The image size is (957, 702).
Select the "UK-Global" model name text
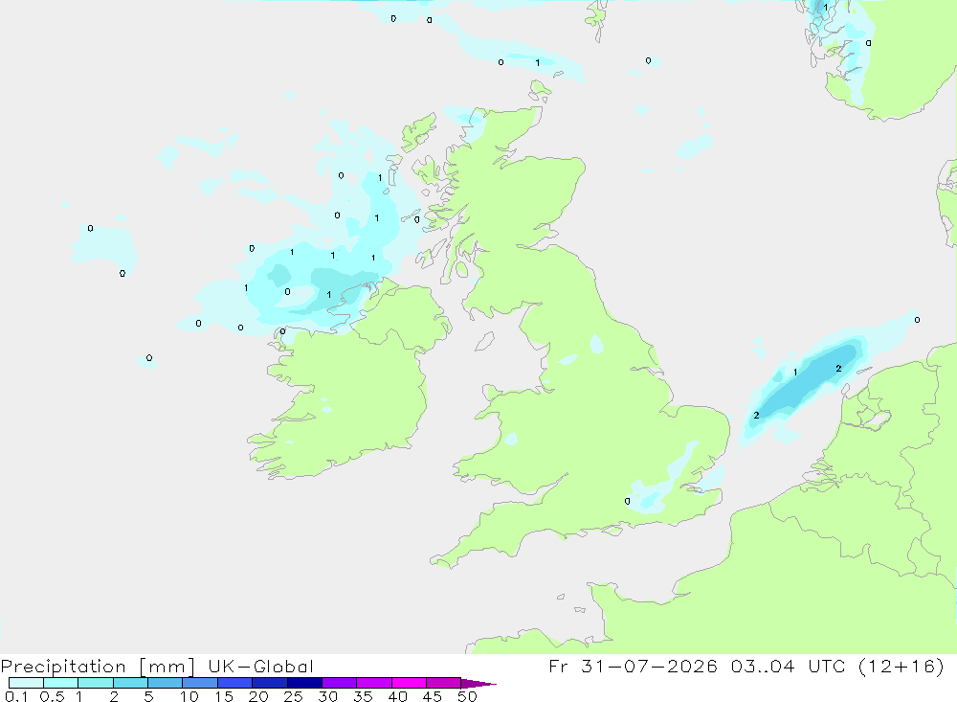pyautogui.click(x=260, y=667)
